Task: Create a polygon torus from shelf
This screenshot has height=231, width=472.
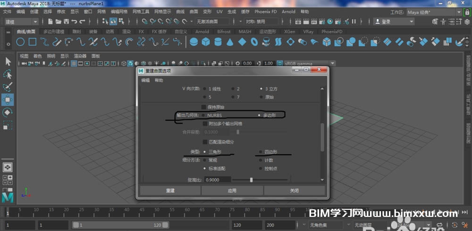Action: (254, 42)
